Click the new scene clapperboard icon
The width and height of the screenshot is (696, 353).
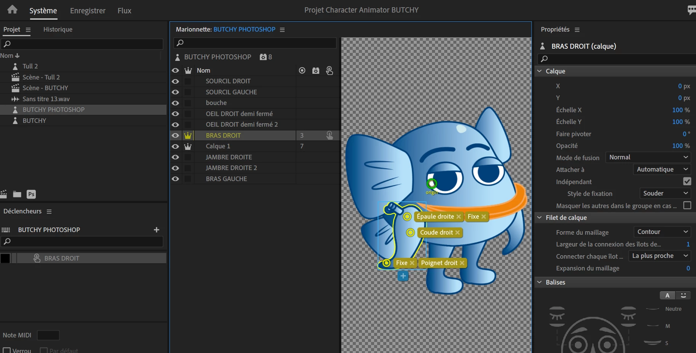4,194
